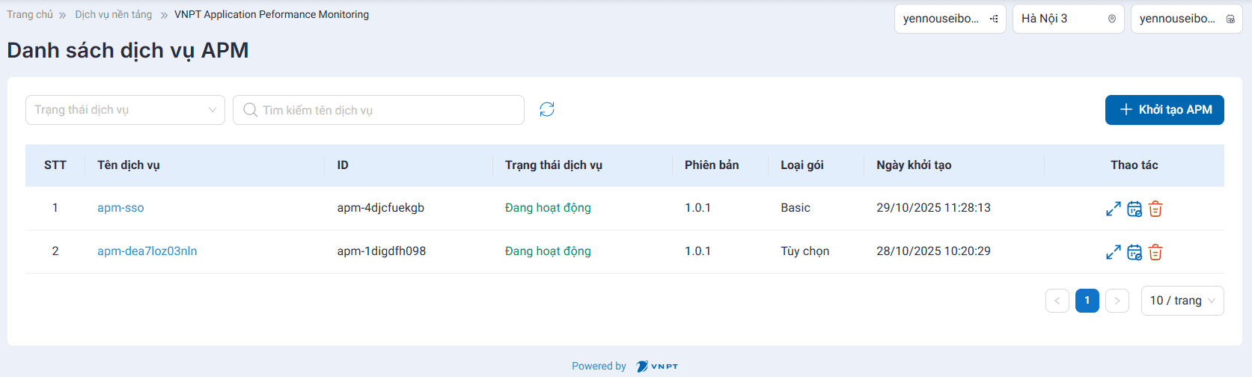Click the Khởi tạo APM button
Image resolution: width=1252 pixels, height=377 pixels.
[1164, 110]
